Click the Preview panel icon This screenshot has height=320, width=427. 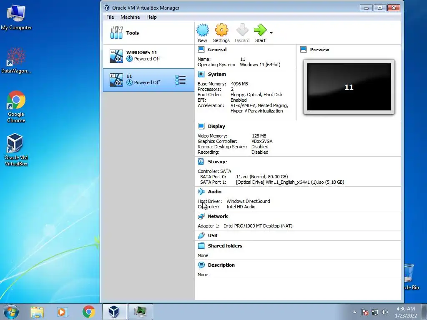coord(304,50)
